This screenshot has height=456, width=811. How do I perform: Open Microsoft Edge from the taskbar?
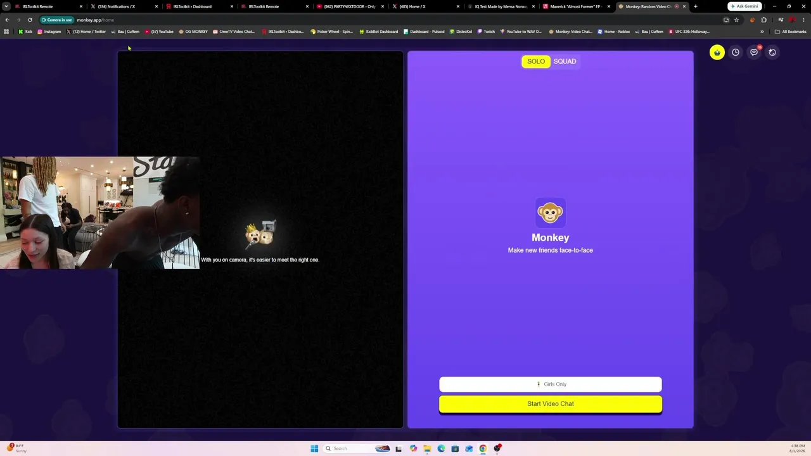441,448
